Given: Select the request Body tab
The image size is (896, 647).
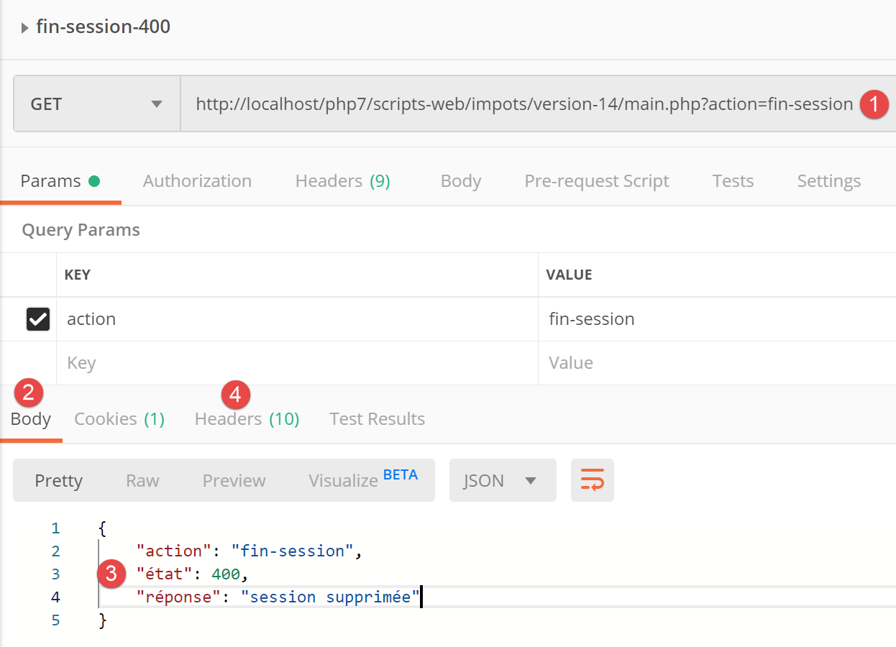Looking at the screenshot, I should 460,181.
